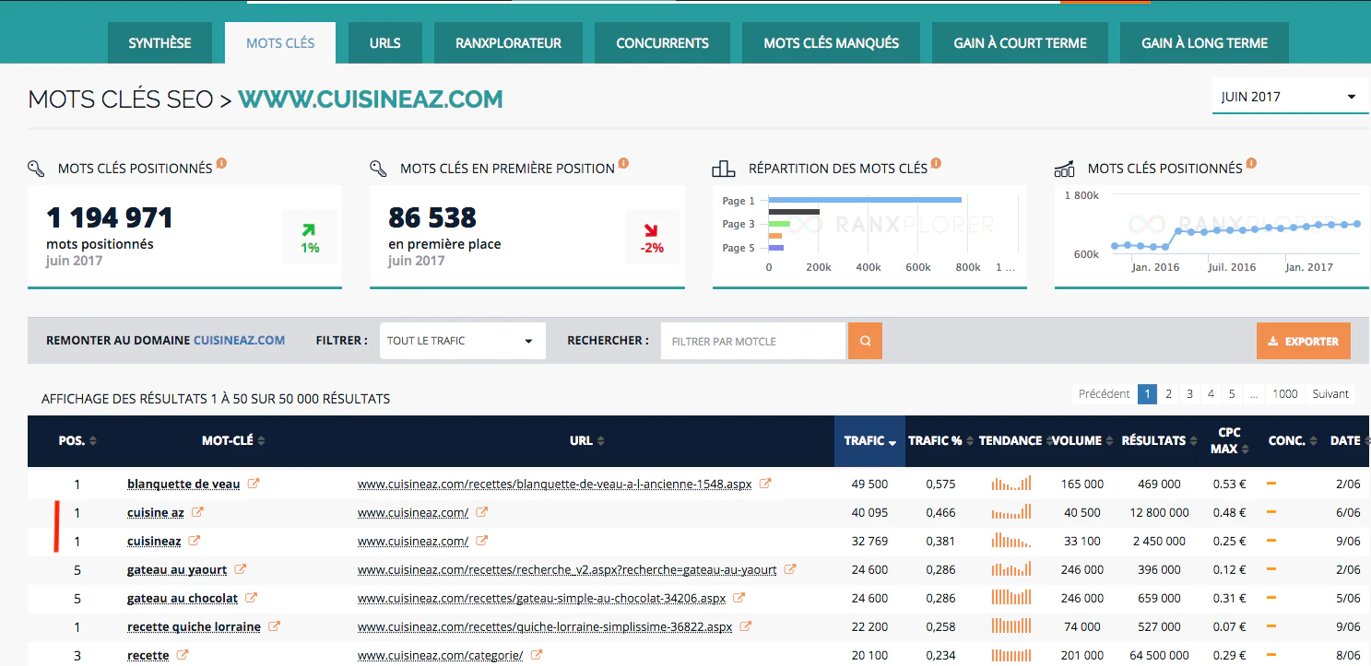The image size is (1371, 666).
Task: Sort the table by CPC Max column
Action: [x=1230, y=441]
